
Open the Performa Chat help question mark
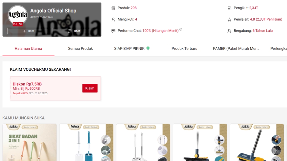coord(181,30)
